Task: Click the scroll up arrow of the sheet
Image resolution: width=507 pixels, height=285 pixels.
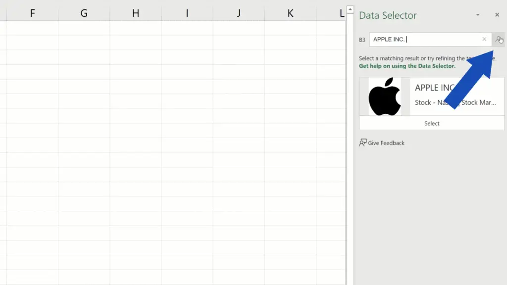Action: (x=350, y=9)
